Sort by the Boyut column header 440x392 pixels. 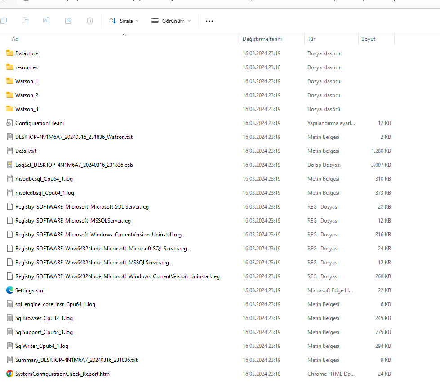pyautogui.click(x=368, y=39)
